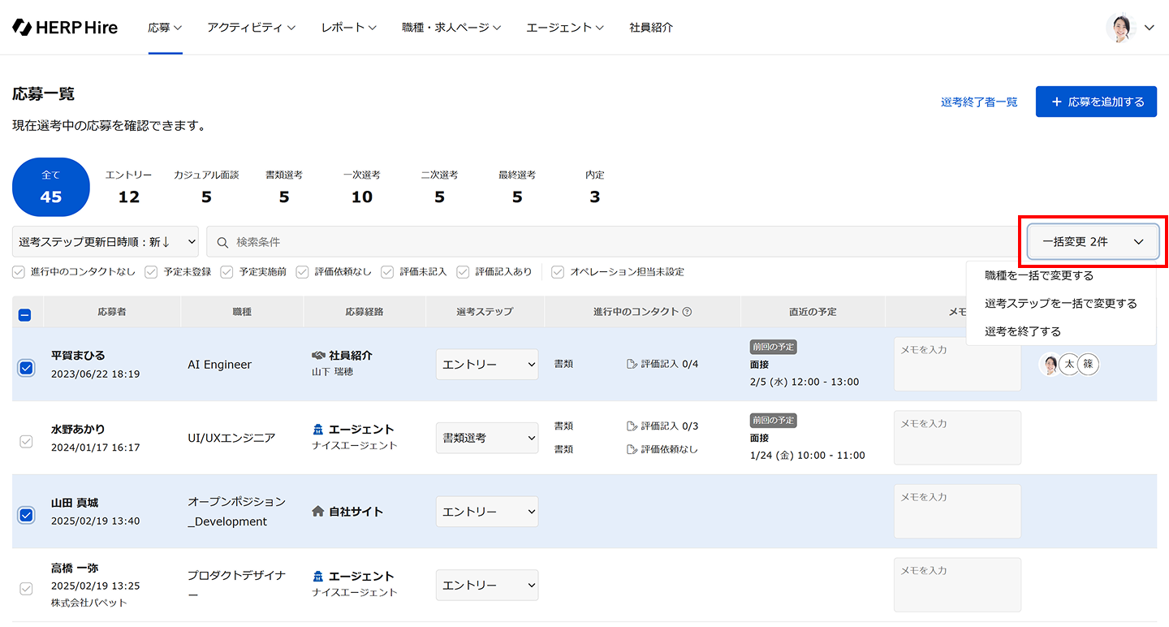Click the agent building icon for 水野あかり
The height and width of the screenshot is (627, 1169).
tap(318, 430)
